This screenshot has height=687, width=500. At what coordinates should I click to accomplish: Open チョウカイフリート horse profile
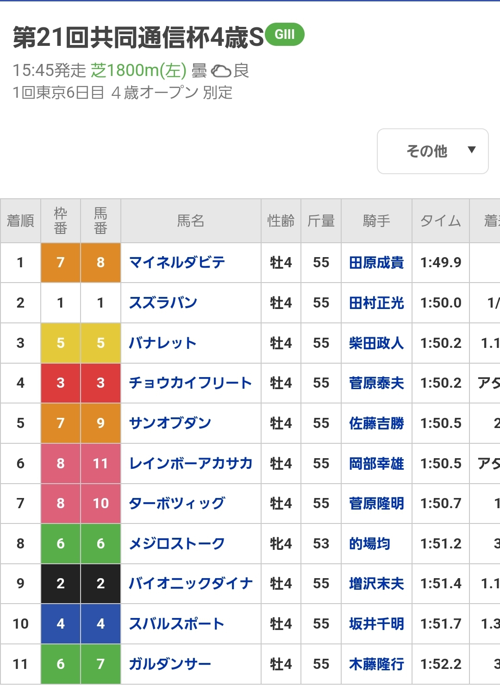190,383
